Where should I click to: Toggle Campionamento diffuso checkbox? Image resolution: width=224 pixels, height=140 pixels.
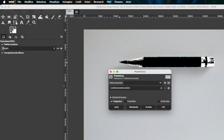(x=2, y=53)
